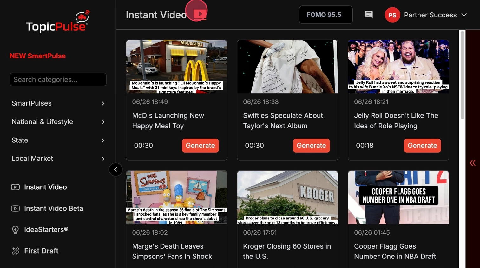The width and height of the screenshot is (480, 268).
Task: Generate McD's Happy Meal Toy video
Action: 200,146
